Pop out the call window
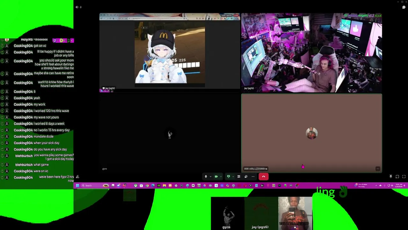This screenshot has width=408, height=230. tap(397, 177)
